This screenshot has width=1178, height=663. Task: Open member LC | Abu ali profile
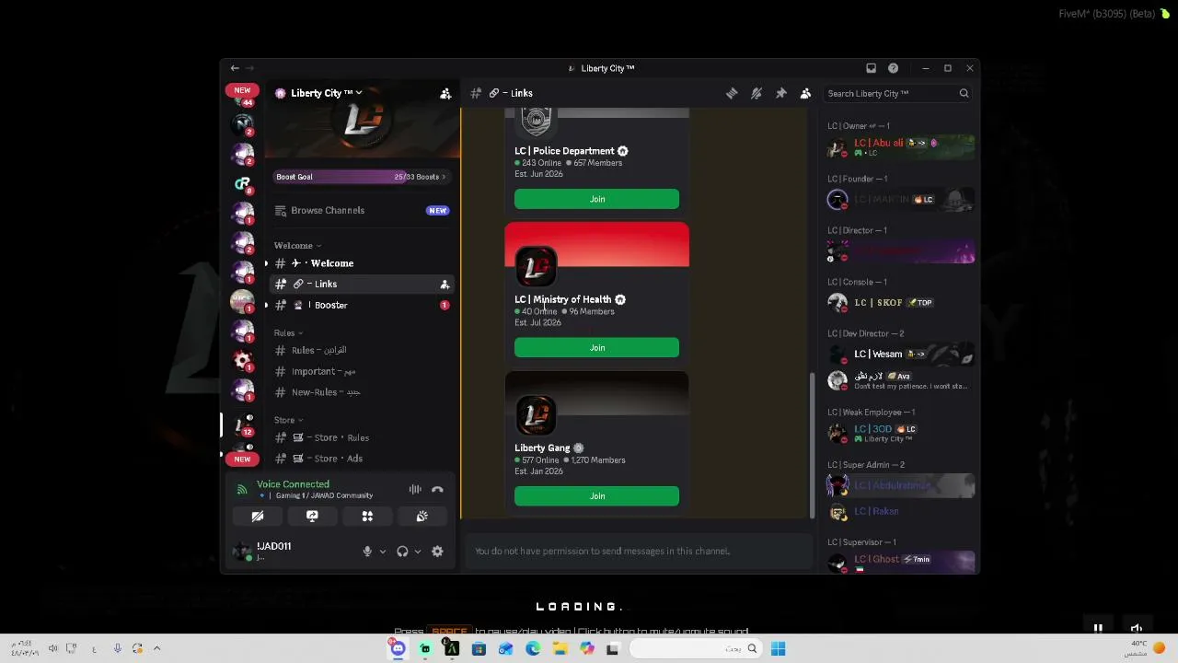(900, 147)
